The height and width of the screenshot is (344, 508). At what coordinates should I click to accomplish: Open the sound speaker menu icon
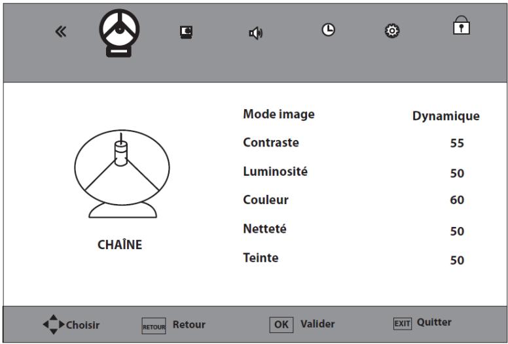255,33
